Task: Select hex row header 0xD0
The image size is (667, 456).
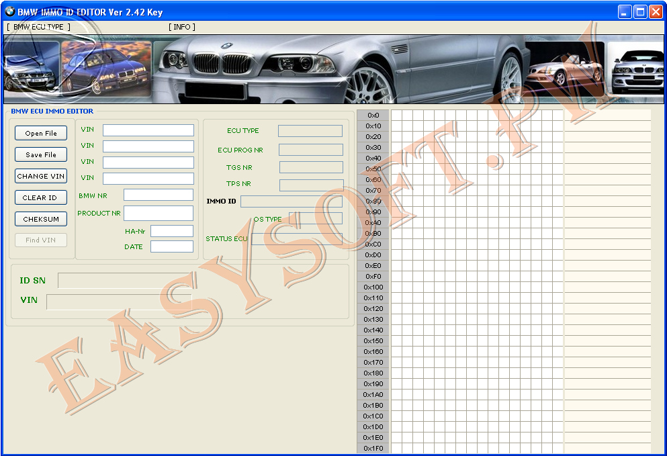Action: point(373,255)
